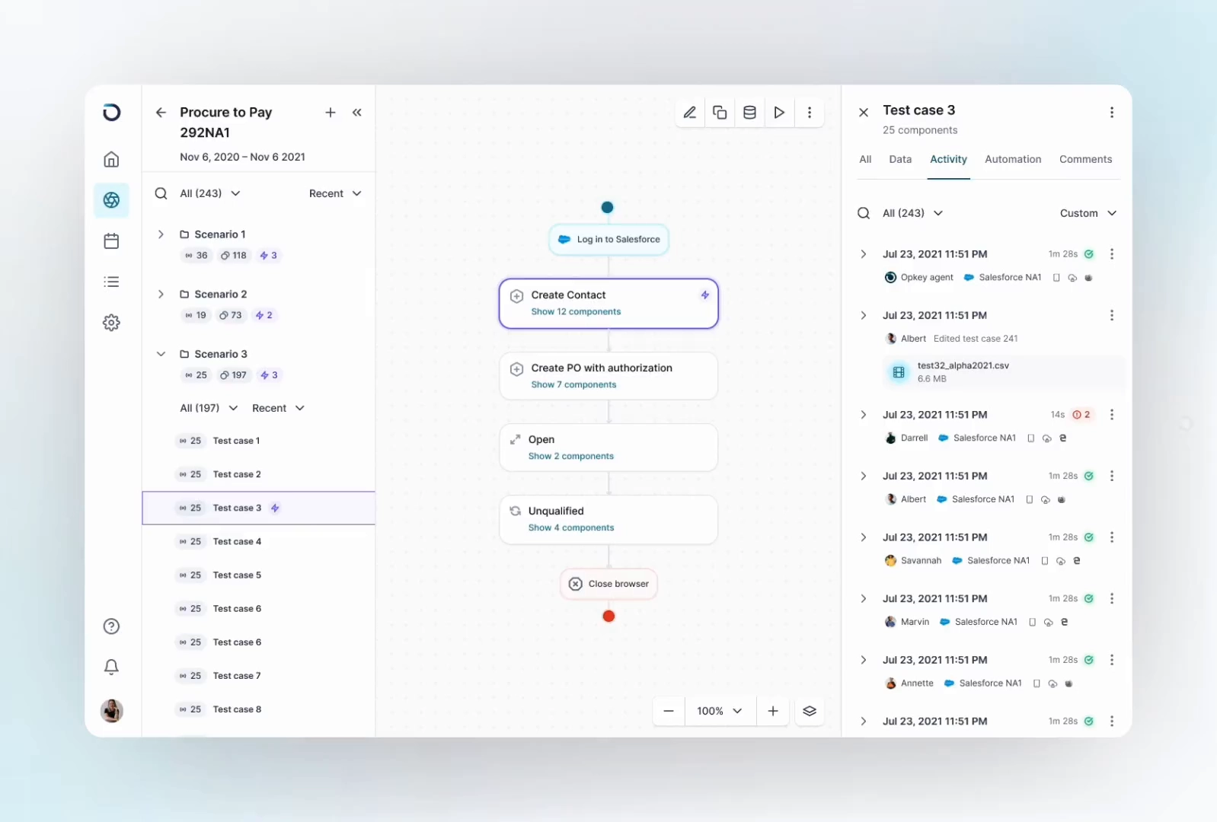Click the pencil edit icon in canvas toolbar
Image resolution: width=1217 pixels, height=822 pixels.
pos(689,113)
